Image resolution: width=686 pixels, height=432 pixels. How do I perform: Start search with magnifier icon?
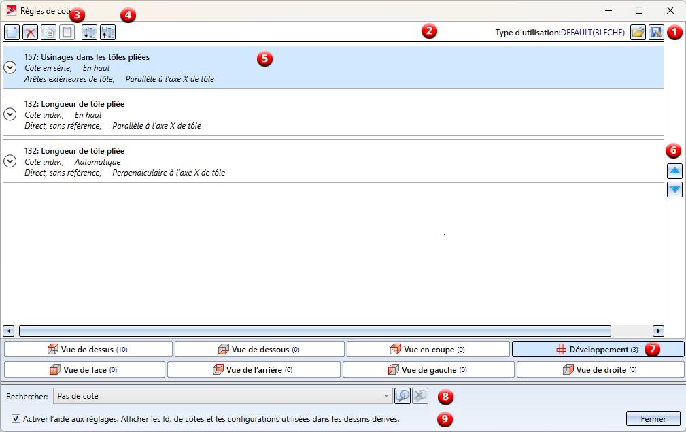pyautogui.click(x=402, y=396)
